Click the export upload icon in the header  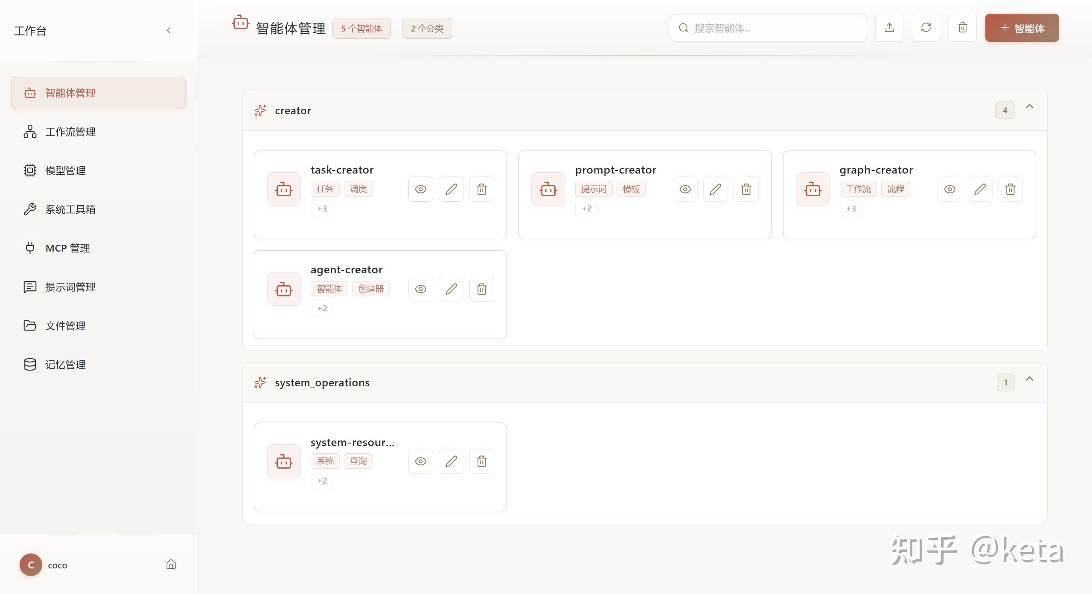point(889,28)
